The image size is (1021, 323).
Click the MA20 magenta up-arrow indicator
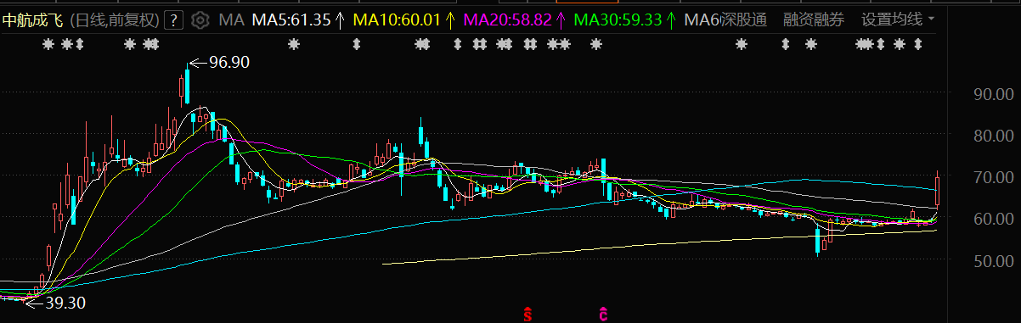[561, 19]
